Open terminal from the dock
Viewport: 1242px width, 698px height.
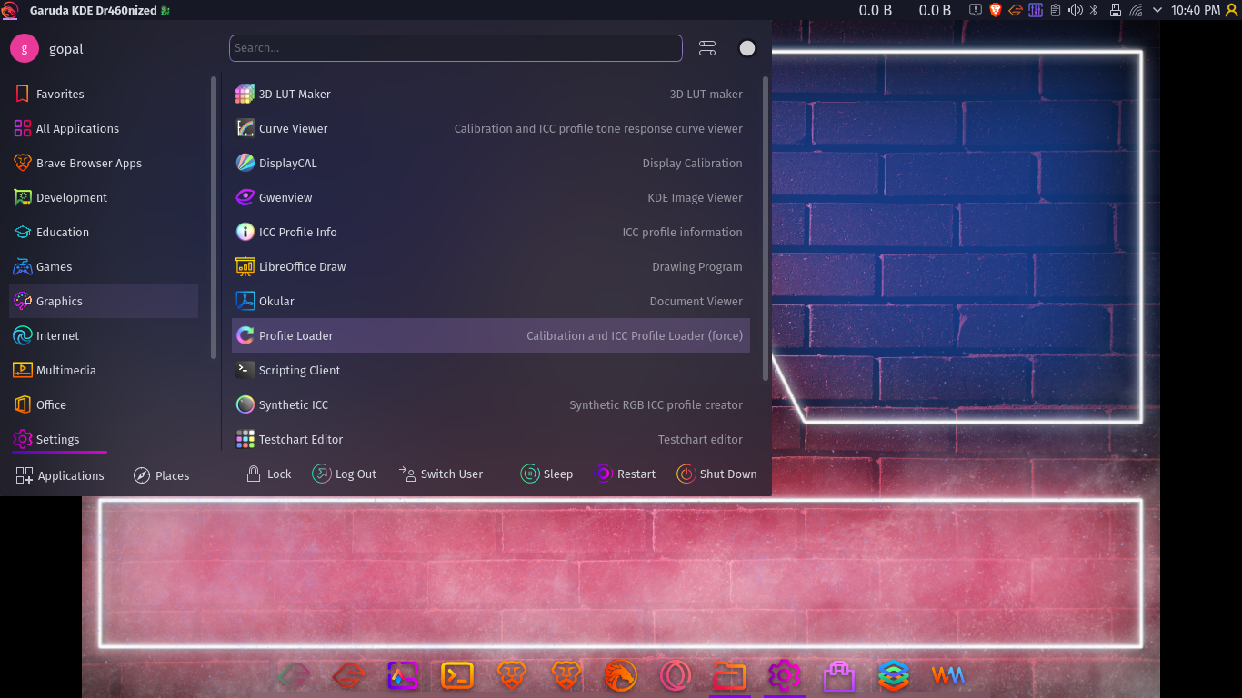click(x=457, y=675)
